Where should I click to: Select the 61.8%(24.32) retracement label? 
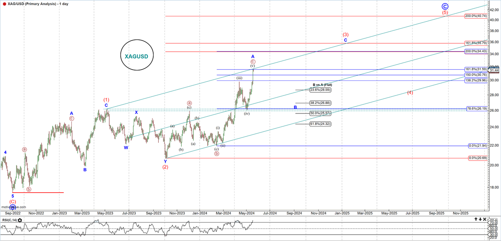pyautogui.click(x=320, y=123)
